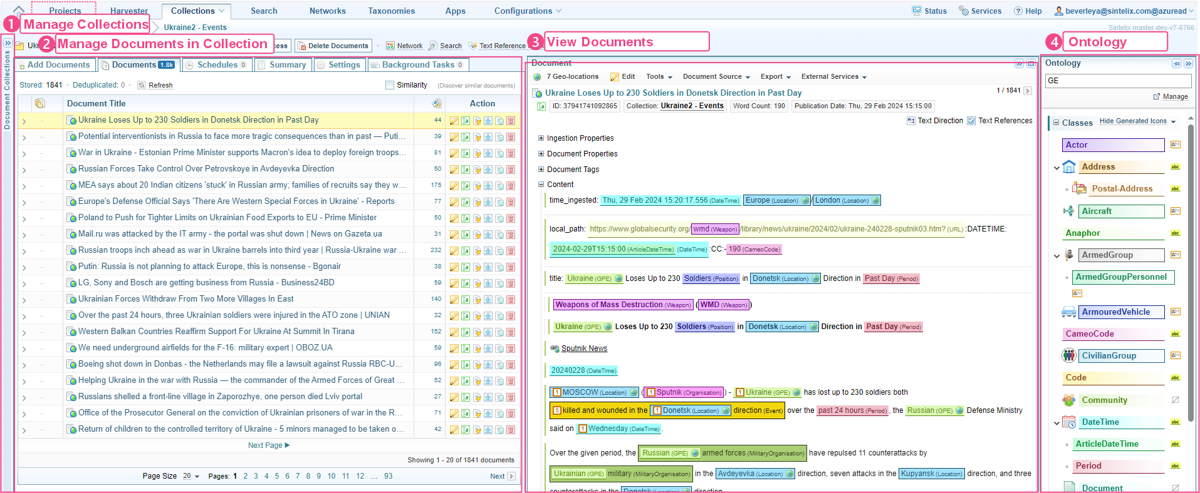The width and height of the screenshot is (1200, 493).
Task: Click the trash icon on the first document row
Action: point(511,121)
